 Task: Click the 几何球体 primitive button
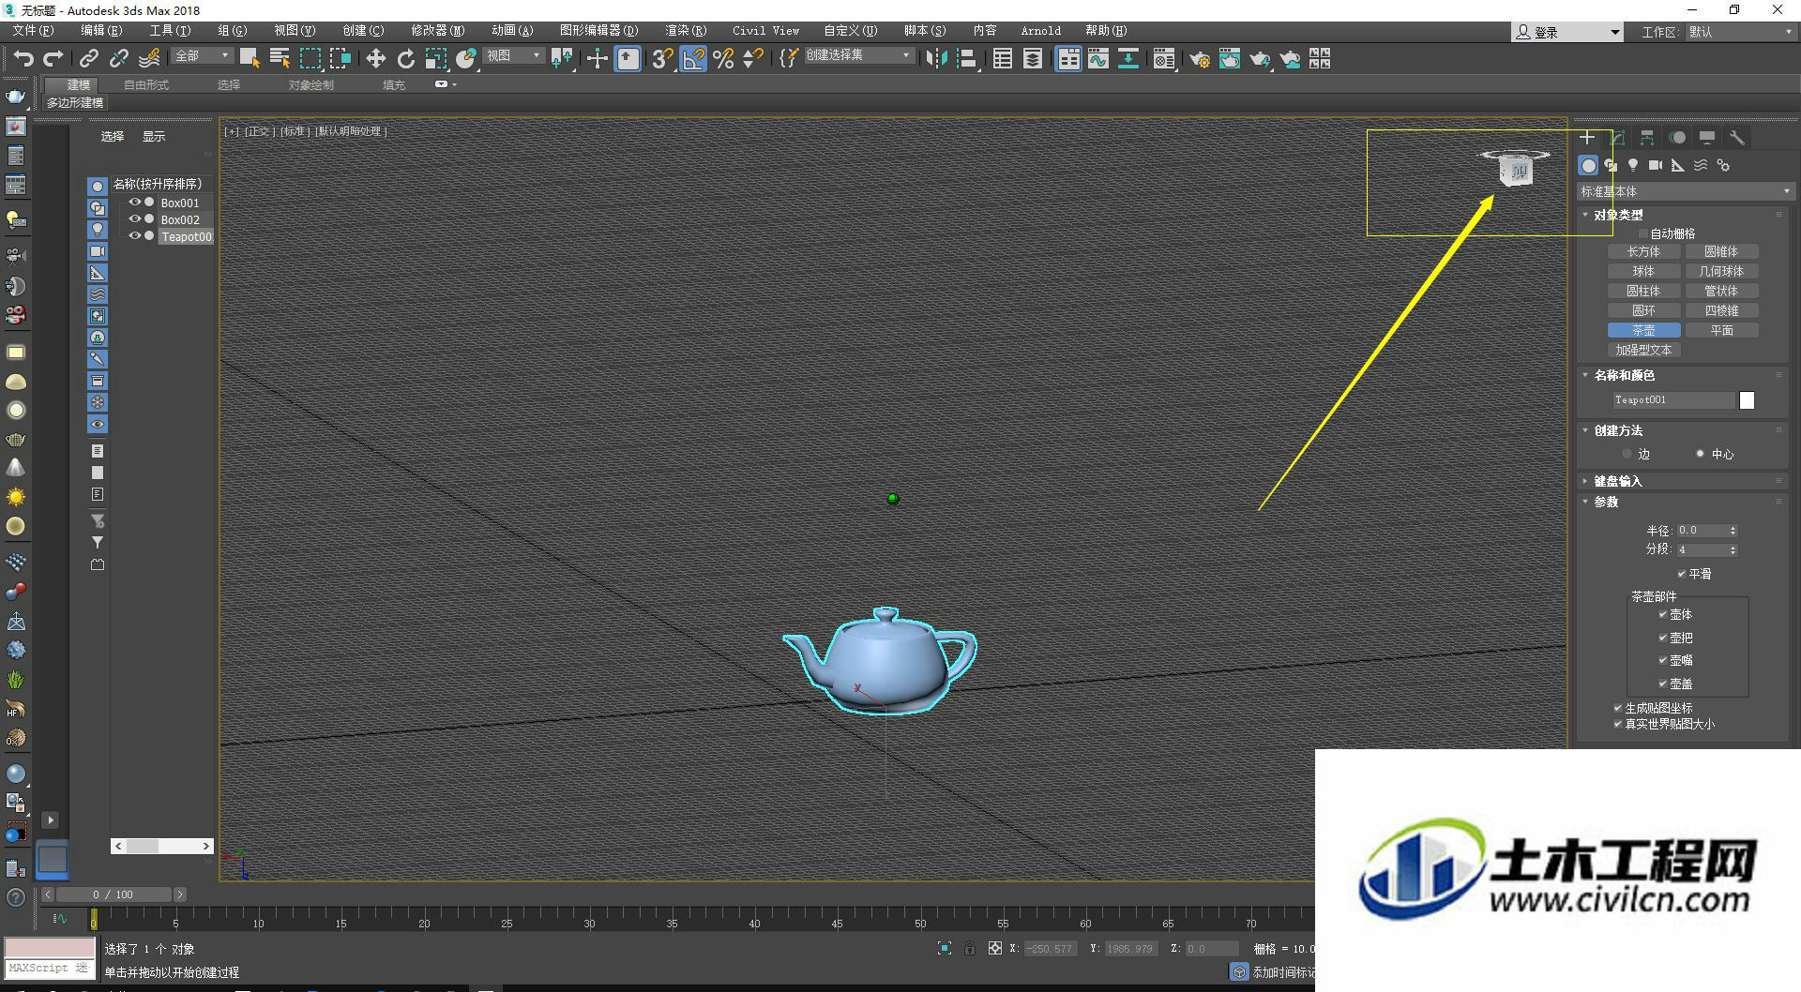tap(1721, 272)
